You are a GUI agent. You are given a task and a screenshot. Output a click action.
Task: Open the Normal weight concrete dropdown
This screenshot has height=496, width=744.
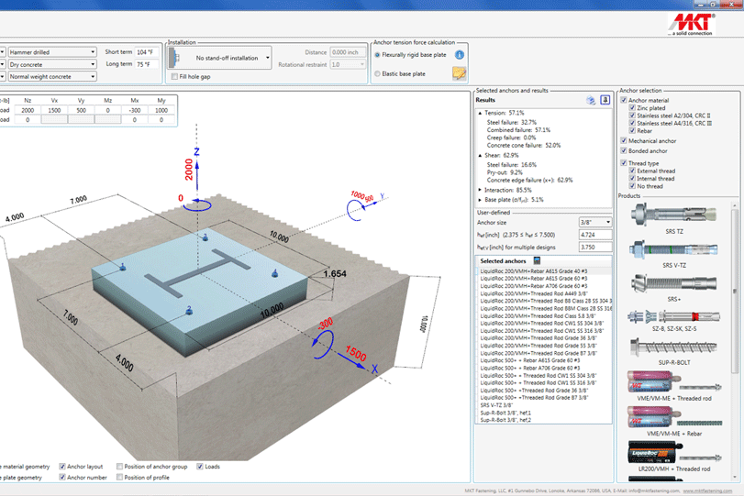click(x=52, y=76)
